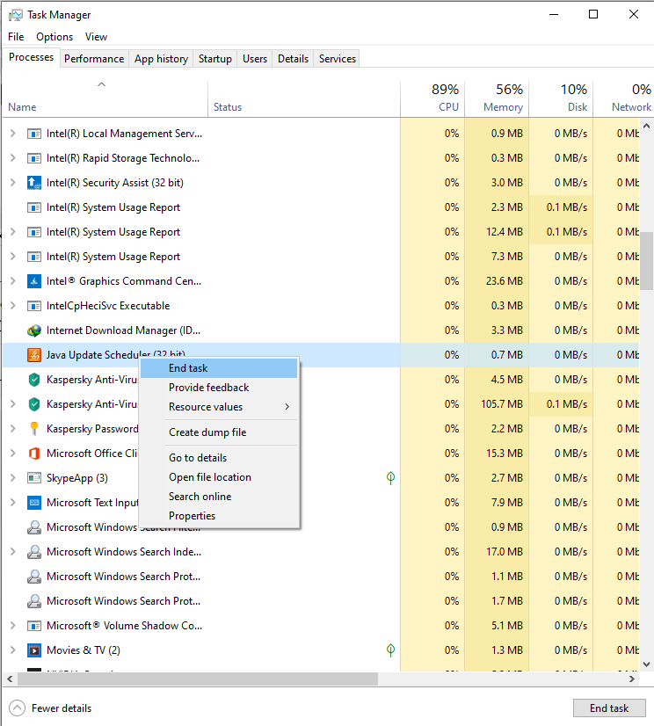Click the IntelCpHeciSvc Executable icon
The height and width of the screenshot is (726, 654).
[x=33, y=306]
